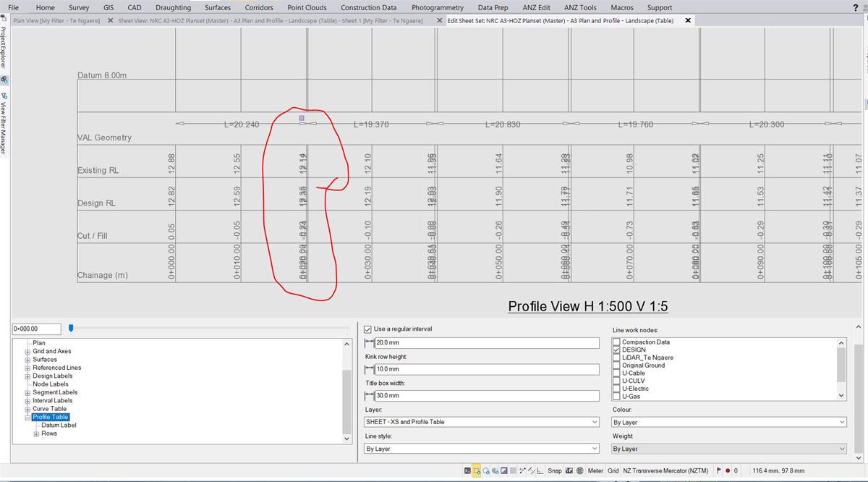Image resolution: width=868 pixels, height=482 pixels.
Task: Click the chainage slider handle
Action: [71, 329]
